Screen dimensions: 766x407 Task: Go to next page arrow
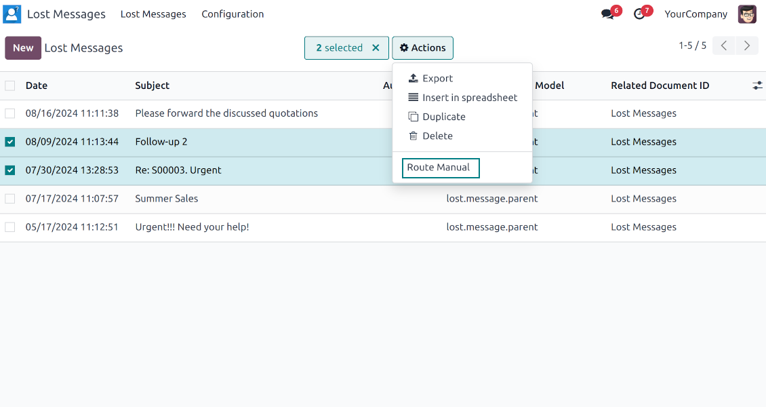click(746, 46)
